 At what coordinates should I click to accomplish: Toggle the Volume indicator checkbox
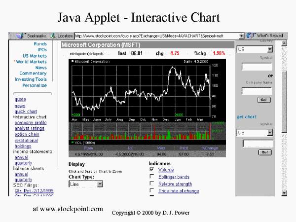pos(152,170)
